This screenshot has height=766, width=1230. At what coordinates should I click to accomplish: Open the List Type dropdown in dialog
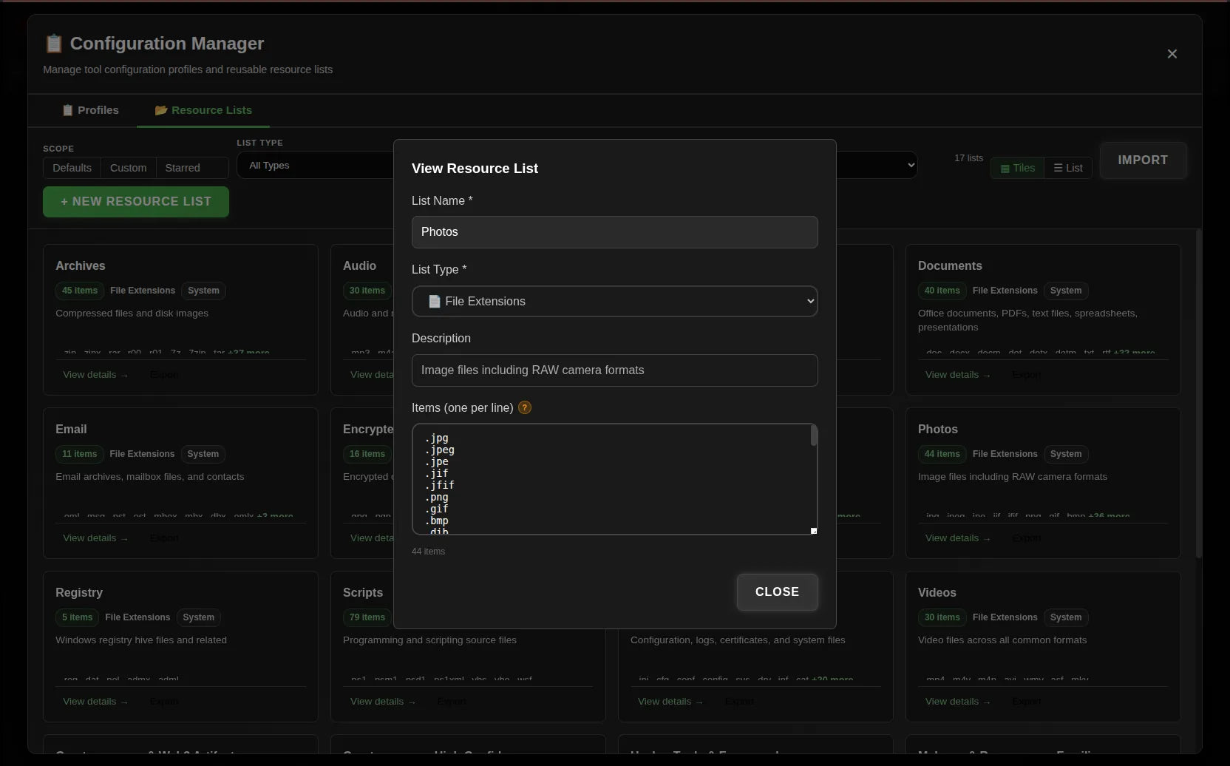tap(614, 301)
